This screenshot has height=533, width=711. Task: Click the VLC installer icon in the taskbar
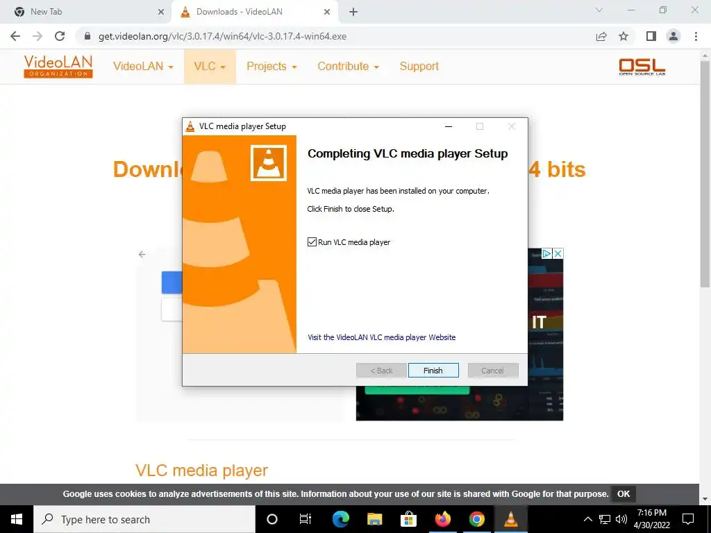[510, 519]
